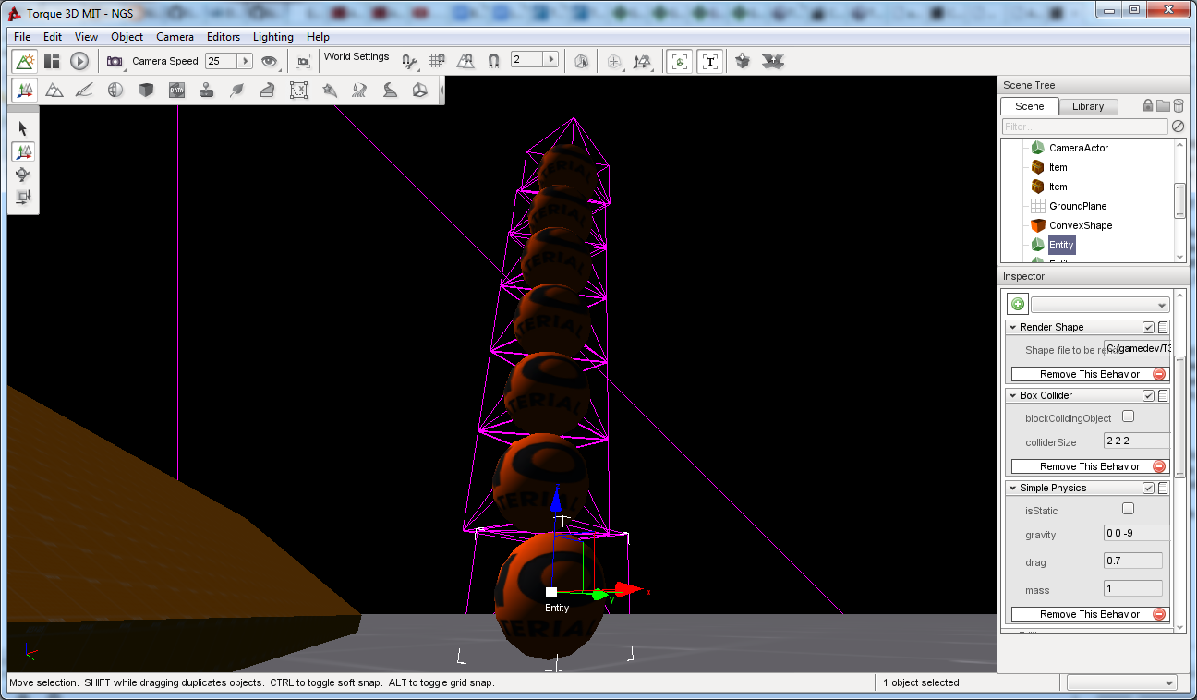Select the arrow selection tool
Viewport: 1197px width, 700px height.
(x=23, y=128)
